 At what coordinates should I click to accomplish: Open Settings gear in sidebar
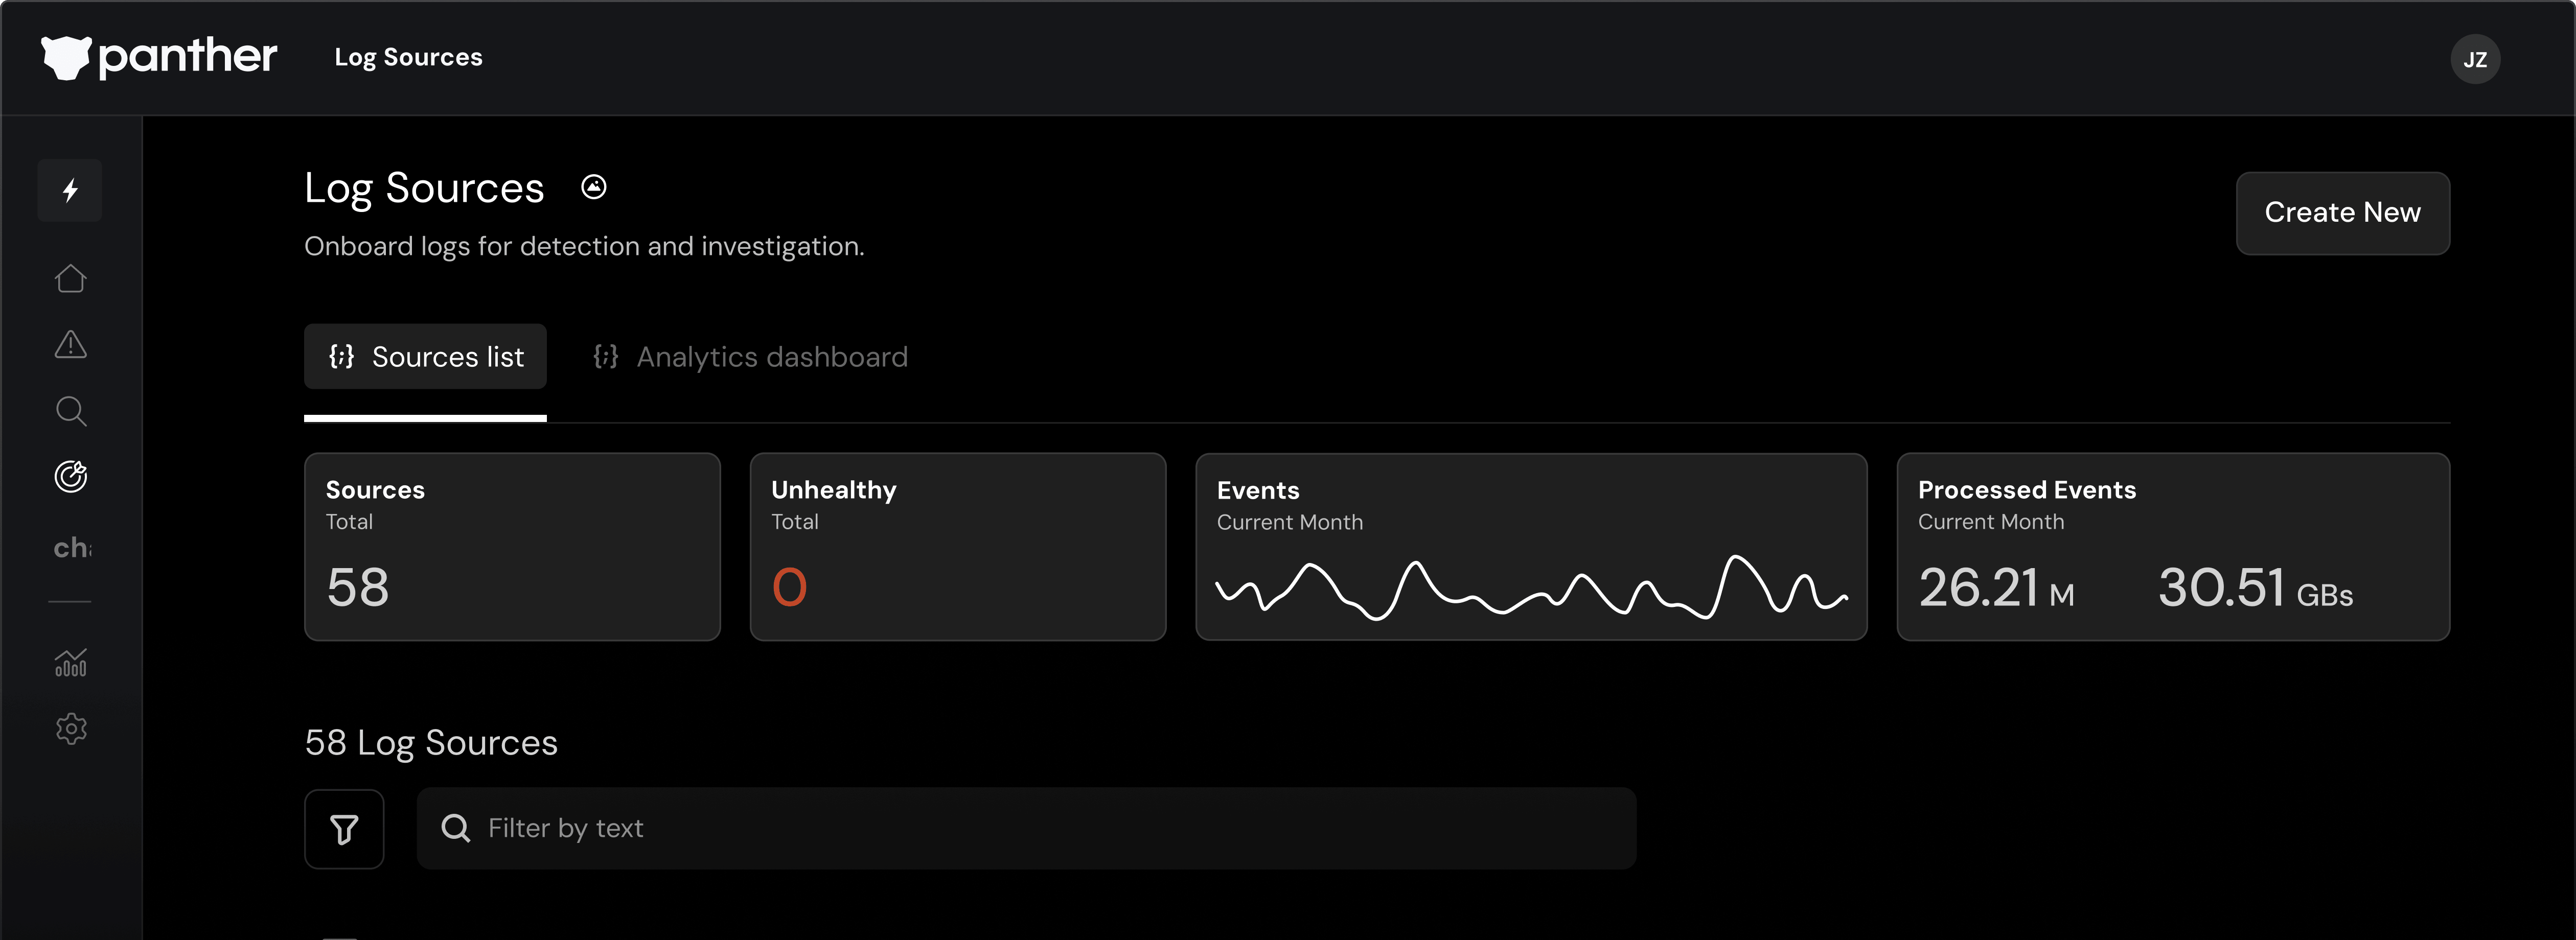70,729
